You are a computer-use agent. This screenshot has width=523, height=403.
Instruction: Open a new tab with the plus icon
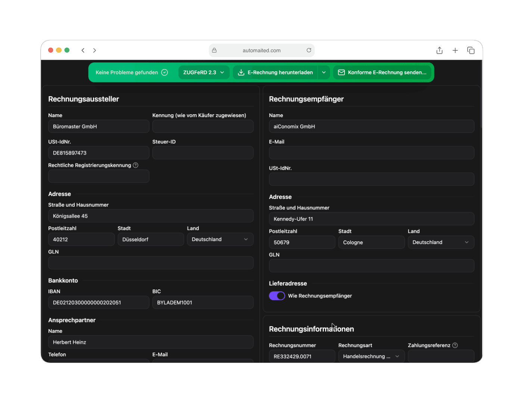[455, 50]
